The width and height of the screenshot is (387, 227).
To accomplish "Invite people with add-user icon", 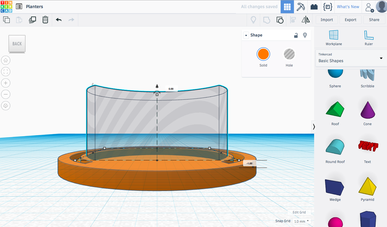I will point(369,7).
